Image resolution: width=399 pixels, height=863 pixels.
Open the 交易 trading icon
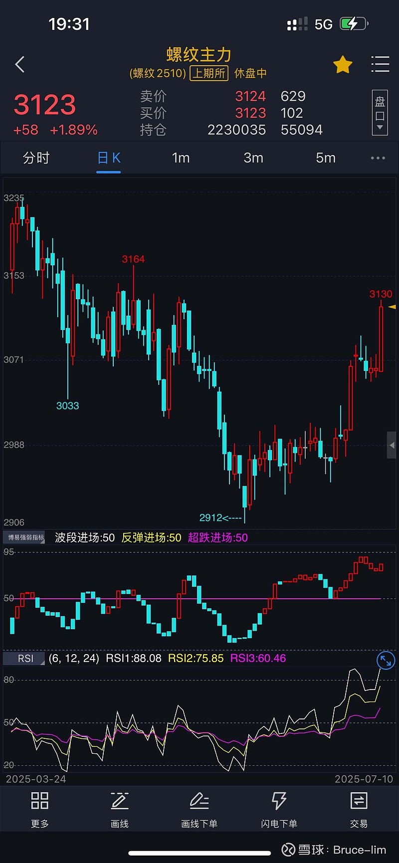pos(359,810)
